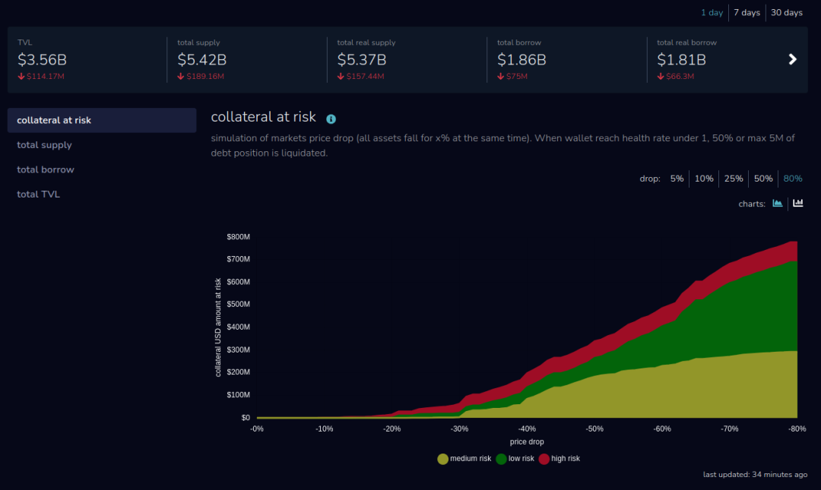
Task: Select collateral at risk in sidebar
Action: (x=54, y=120)
